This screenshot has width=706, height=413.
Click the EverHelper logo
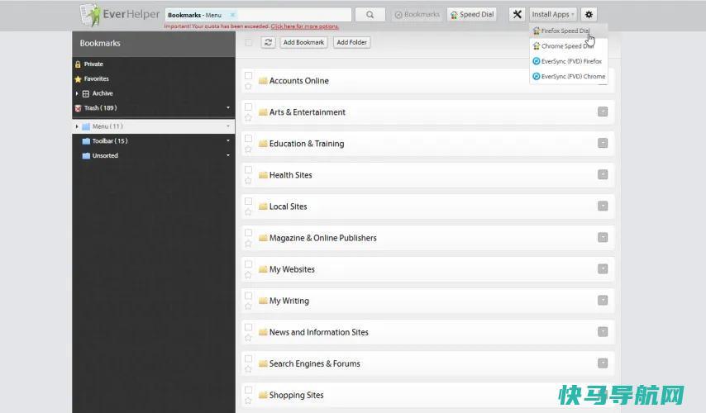click(x=119, y=14)
